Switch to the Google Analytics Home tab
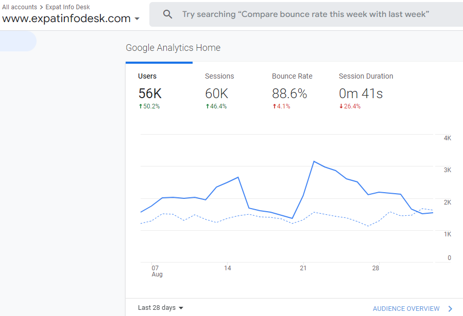463x316 pixels. coord(173,47)
